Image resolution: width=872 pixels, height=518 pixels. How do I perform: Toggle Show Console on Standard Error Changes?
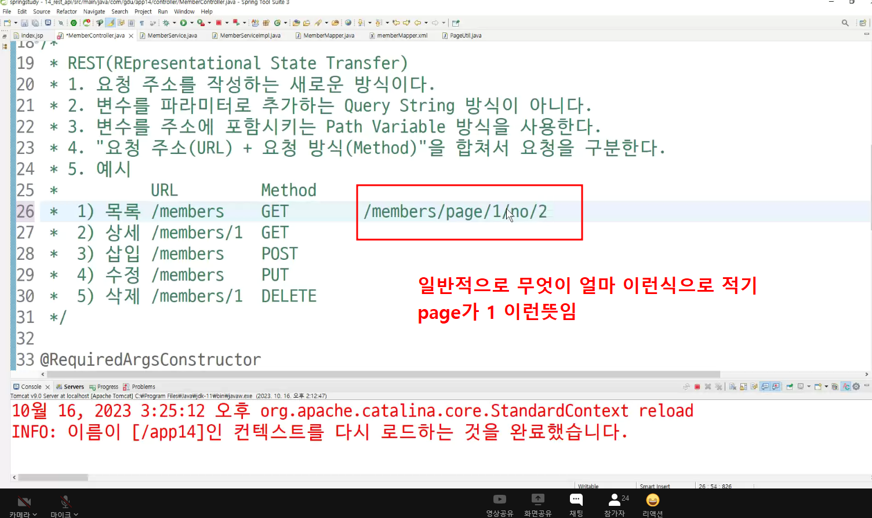(776, 387)
